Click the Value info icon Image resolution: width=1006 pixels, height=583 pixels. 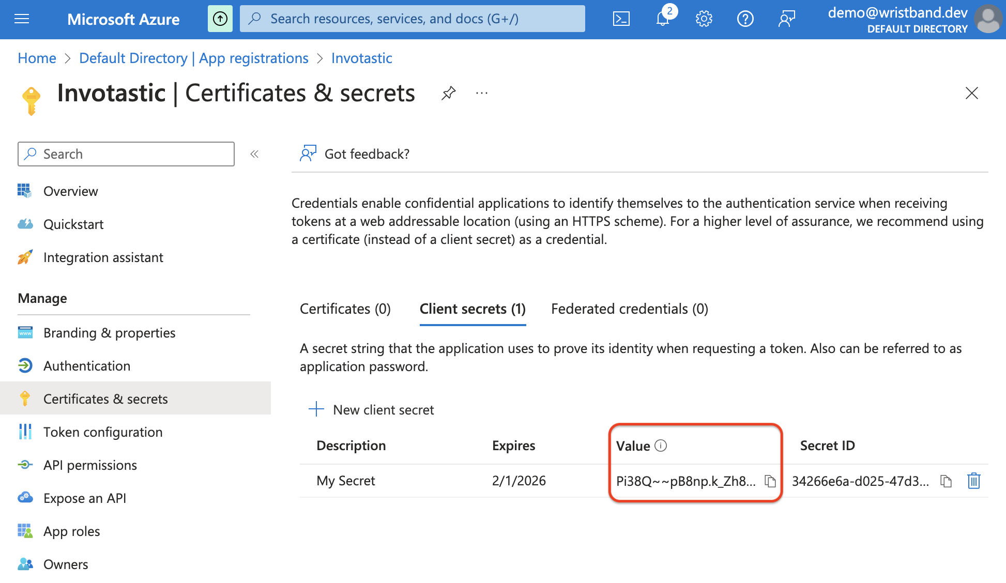[x=661, y=446]
